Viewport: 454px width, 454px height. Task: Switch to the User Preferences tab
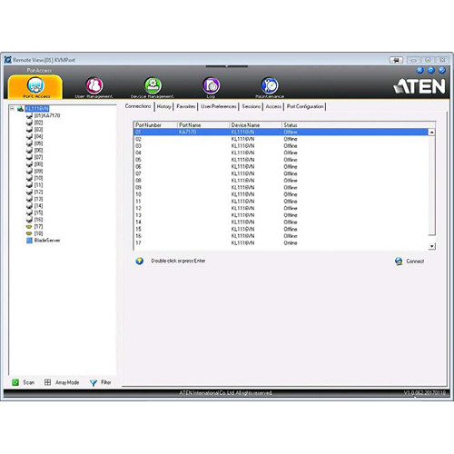coord(219,106)
